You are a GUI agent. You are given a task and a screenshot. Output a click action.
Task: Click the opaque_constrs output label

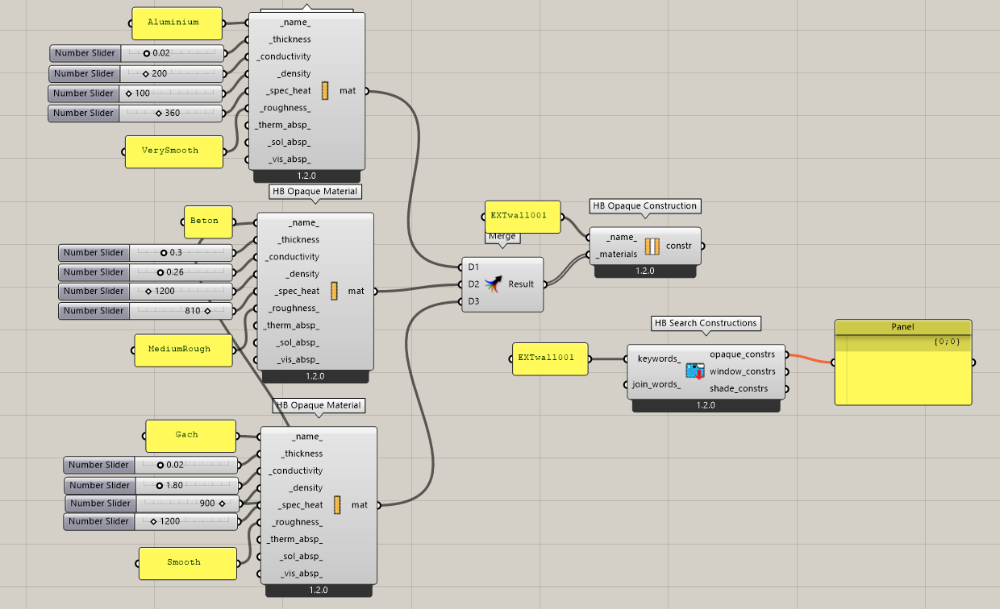(x=742, y=354)
